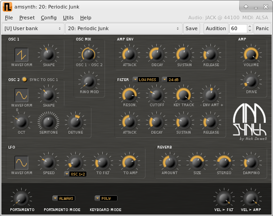Click the LFO To Amp knob
Image resolution: width=273 pixels, height=216 pixels.
tap(129, 162)
